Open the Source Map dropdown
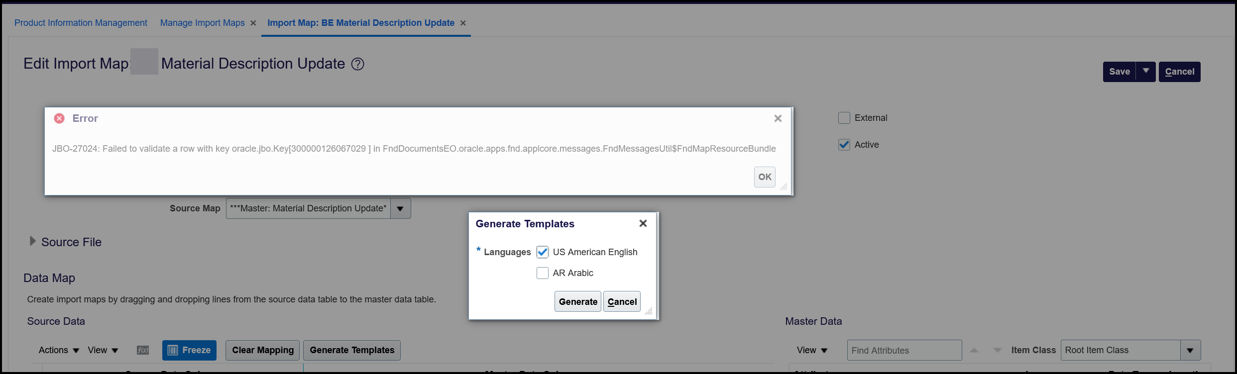 401,208
